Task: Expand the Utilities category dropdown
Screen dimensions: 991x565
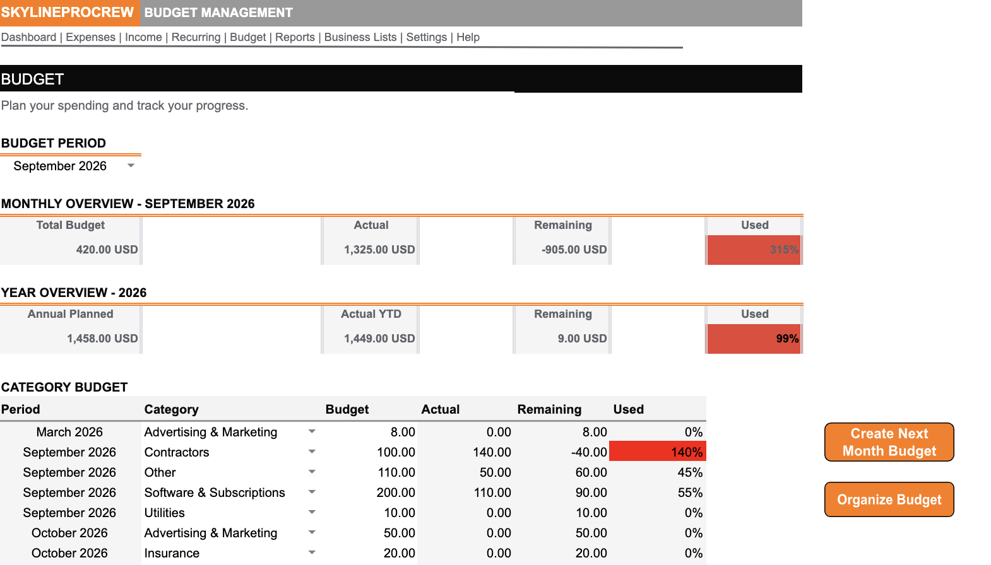Action: [312, 513]
